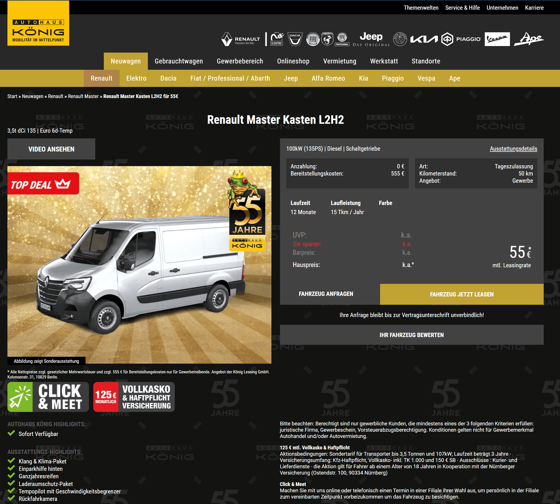
Task: Open the Renault Elektro logo
Action: click(277, 39)
